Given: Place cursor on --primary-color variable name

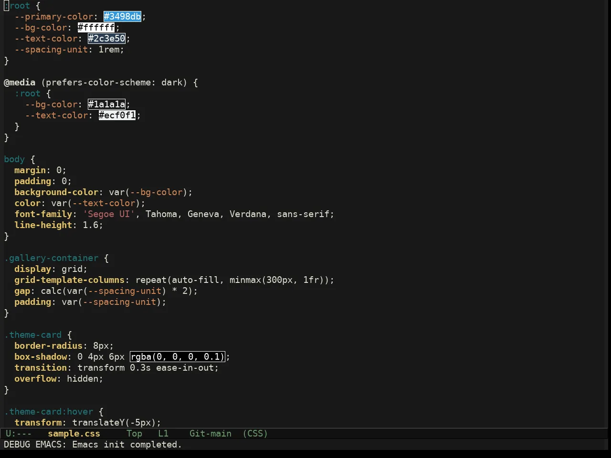Looking at the screenshot, I should [54, 17].
